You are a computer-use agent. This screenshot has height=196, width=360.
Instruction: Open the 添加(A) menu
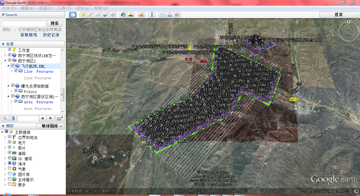coord(83,8)
